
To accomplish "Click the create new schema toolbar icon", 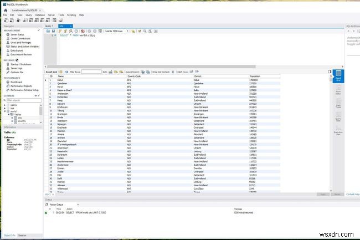I will [25, 21].
